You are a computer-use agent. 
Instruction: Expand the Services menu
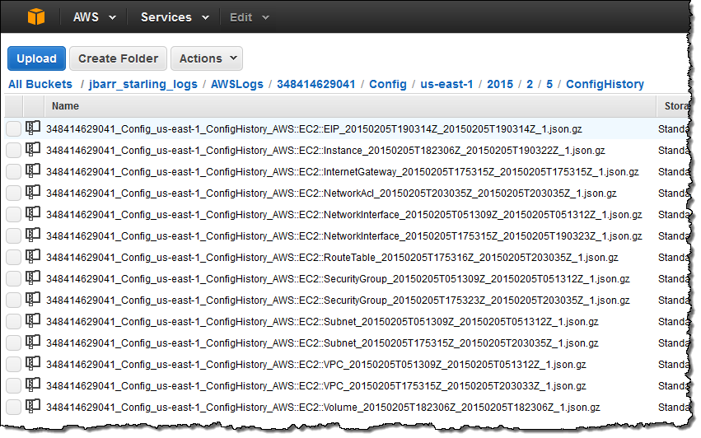[174, 16]
